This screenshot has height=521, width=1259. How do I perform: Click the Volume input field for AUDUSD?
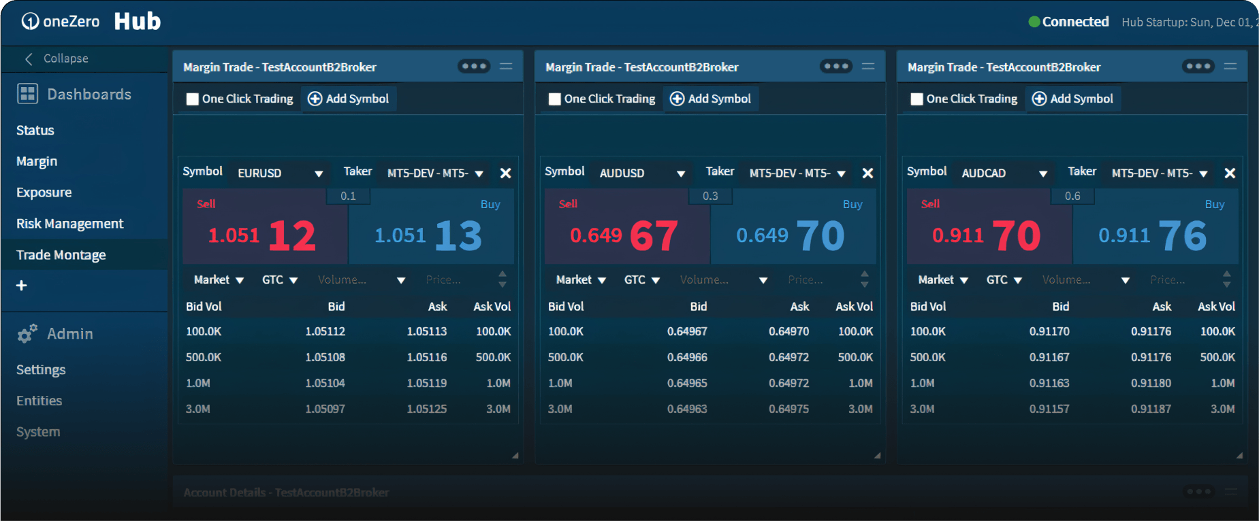coord(715,280)
